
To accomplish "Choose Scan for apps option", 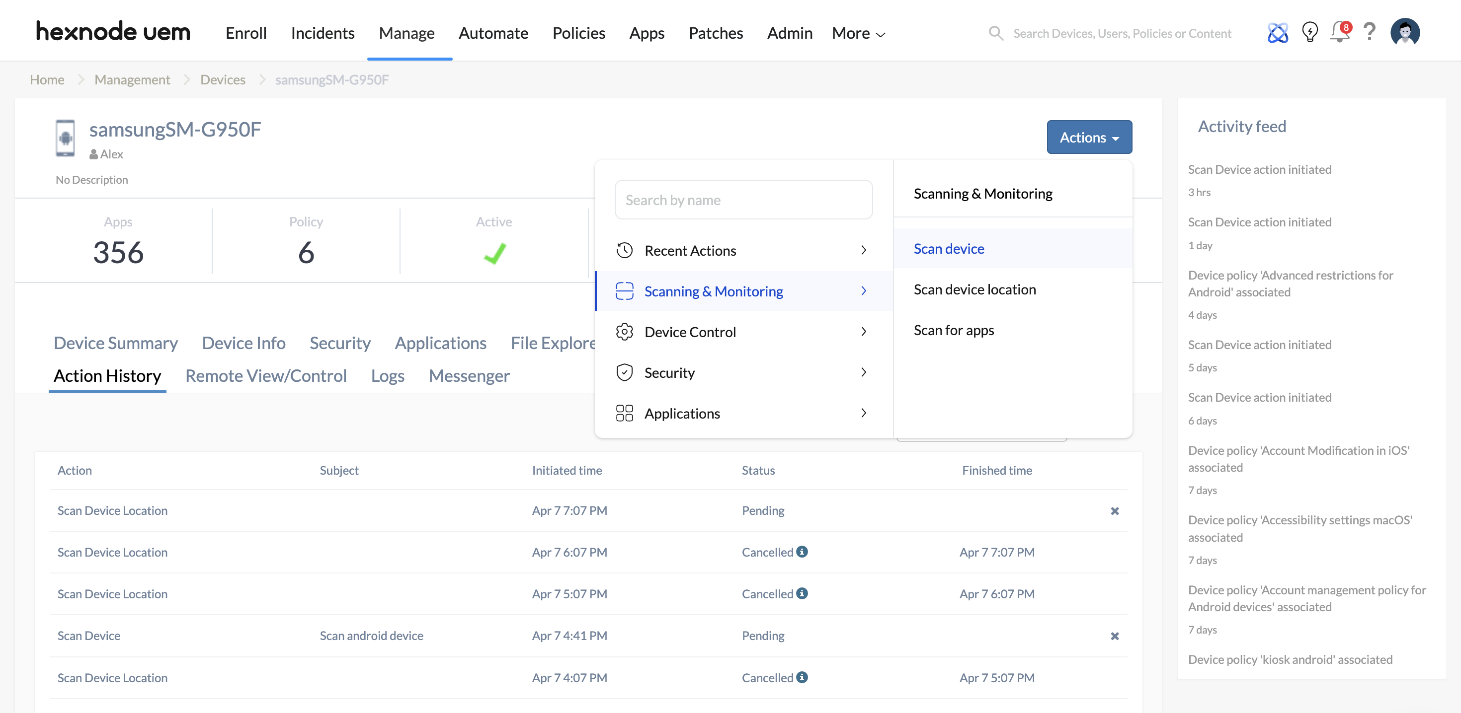I will pyautogui.click(x=954, y=330).
